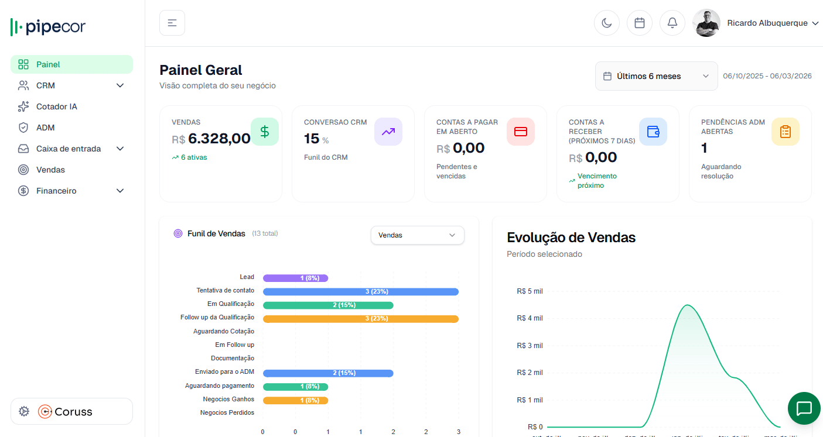The height and width of the screenshot is (437, 823).
Task: Open the chat bubble in the bottom corner
Action: (x=804, y=408)
